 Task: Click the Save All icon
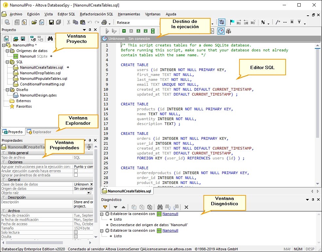[x=59, y=22]
